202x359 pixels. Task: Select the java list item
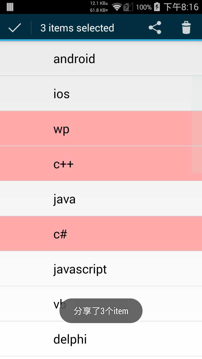(101, 199)
